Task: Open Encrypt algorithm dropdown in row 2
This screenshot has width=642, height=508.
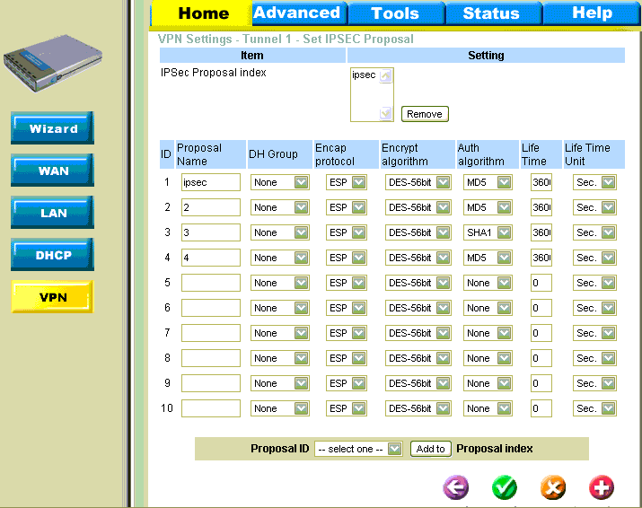Action: point(418,207)
